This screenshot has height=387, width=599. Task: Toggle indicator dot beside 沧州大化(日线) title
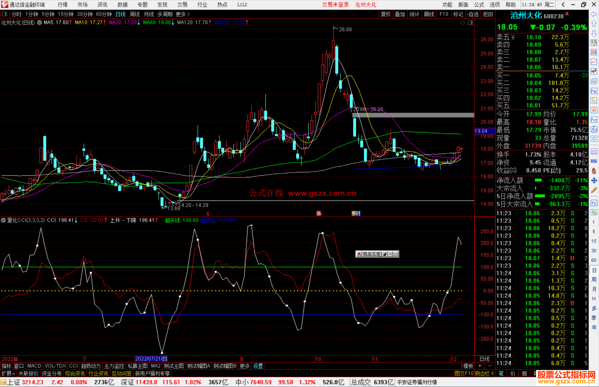tap(40, 22)
